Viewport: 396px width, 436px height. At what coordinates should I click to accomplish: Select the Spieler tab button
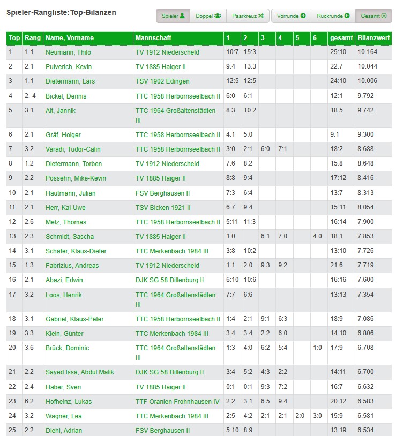click(173, 16)
